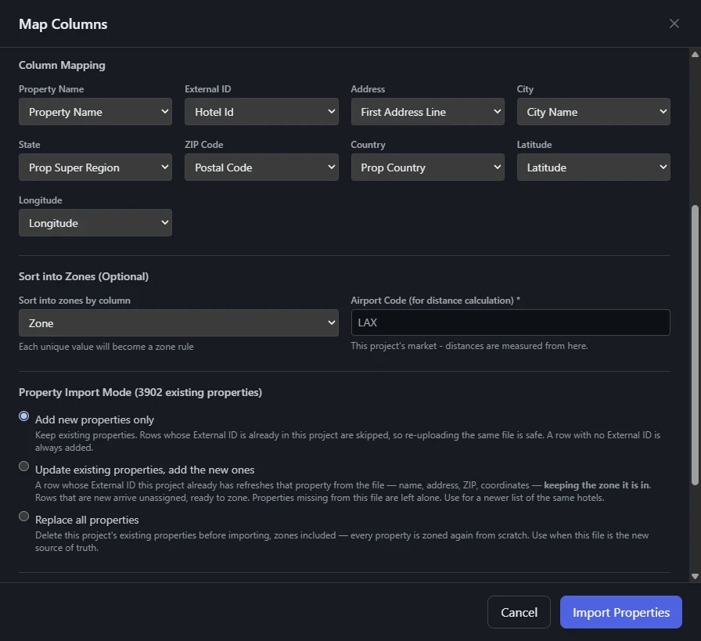Open the ZIP Code dropdown showing Postal Code
This screenshot has width=701, height=641.
pos(261,167)
